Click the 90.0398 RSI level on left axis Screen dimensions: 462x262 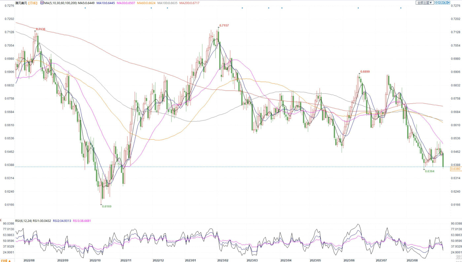click(x=8, y=223)
